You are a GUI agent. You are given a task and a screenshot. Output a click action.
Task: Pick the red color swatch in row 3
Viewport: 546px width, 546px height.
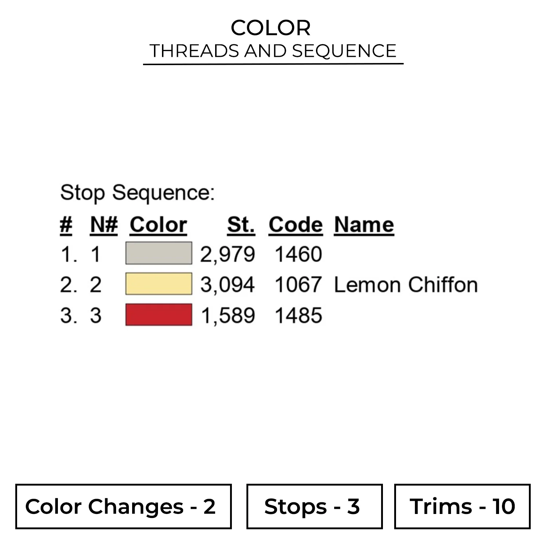159,314
